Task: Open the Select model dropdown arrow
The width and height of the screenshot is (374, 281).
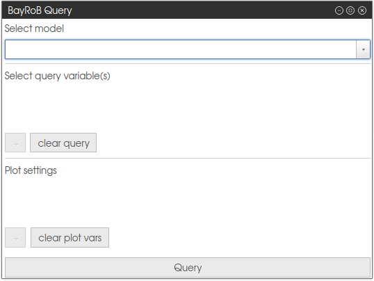Action: click(x=363, y=49)
